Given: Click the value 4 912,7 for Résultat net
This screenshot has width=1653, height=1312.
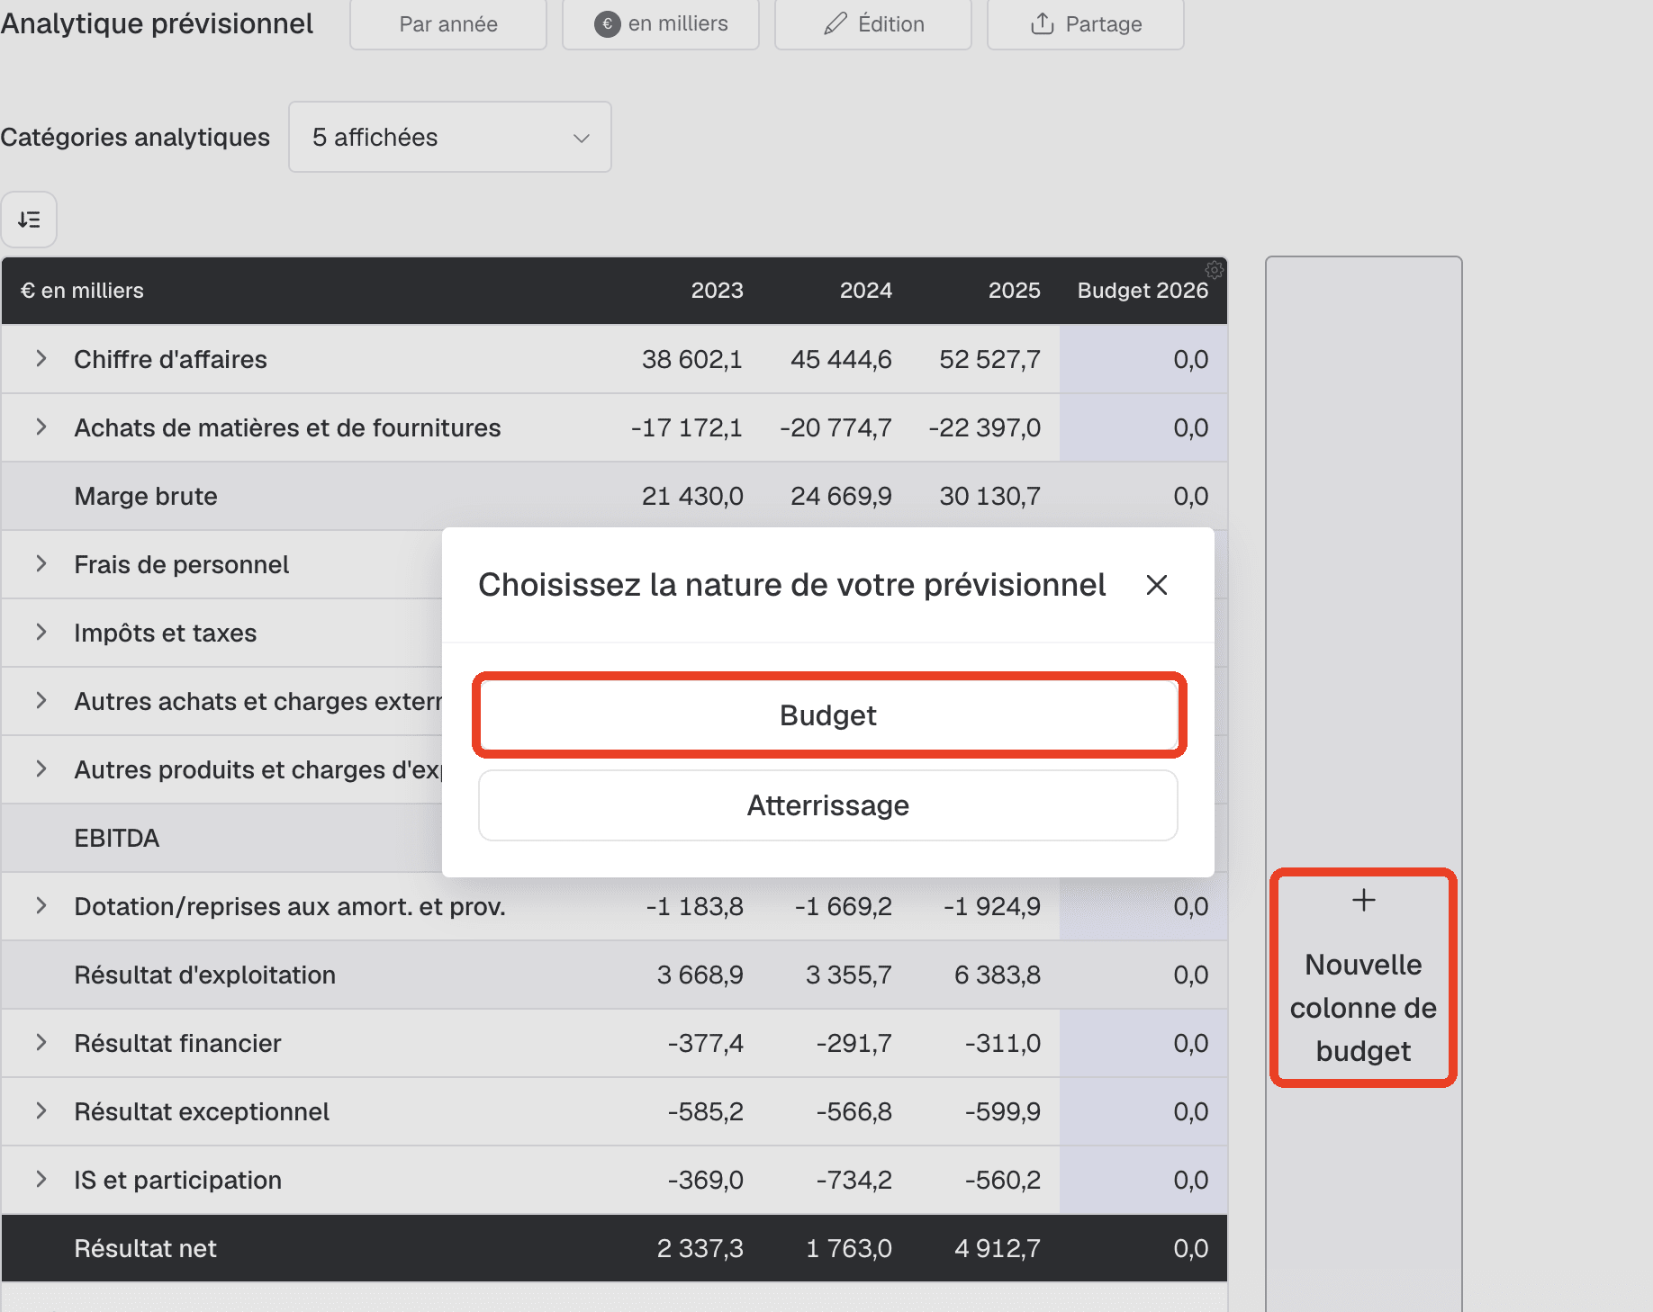Looking at the screenshot, I should pyautogui.click(x=997, y=1248).
